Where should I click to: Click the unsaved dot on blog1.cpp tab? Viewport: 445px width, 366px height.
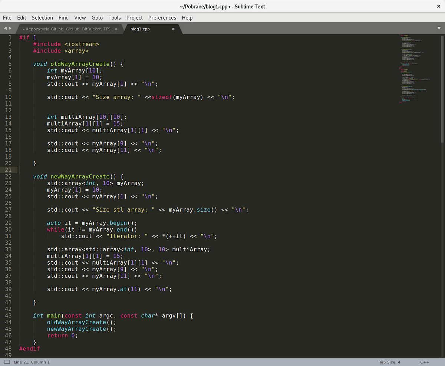173,29
